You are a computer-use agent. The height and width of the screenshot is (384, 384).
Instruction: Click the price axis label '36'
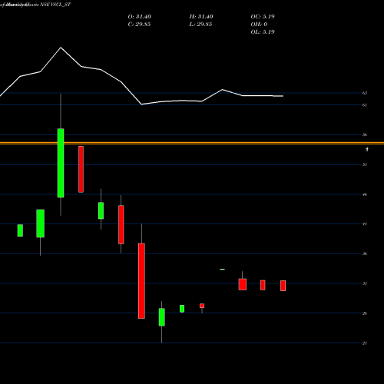coord(365,253)
